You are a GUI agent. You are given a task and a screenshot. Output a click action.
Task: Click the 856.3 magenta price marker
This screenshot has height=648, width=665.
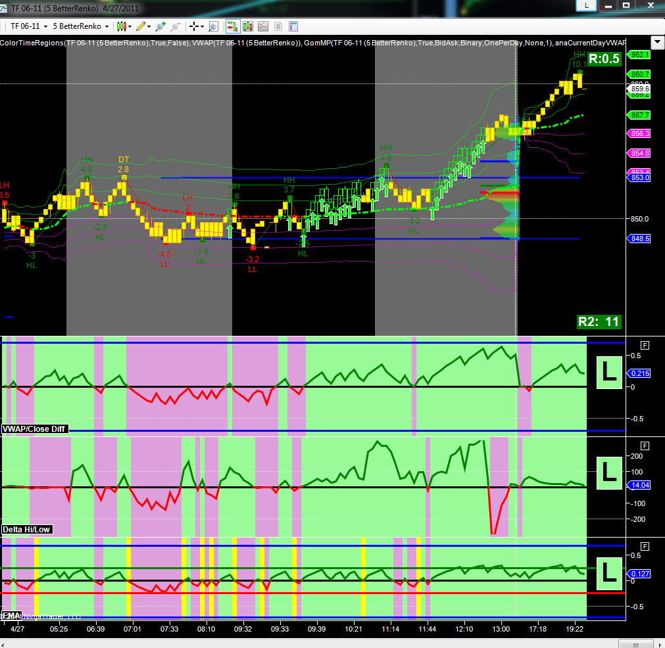(639, 133)
